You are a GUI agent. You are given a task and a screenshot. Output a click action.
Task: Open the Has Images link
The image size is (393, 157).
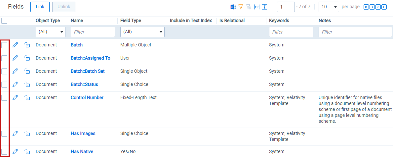click(83, 134)
